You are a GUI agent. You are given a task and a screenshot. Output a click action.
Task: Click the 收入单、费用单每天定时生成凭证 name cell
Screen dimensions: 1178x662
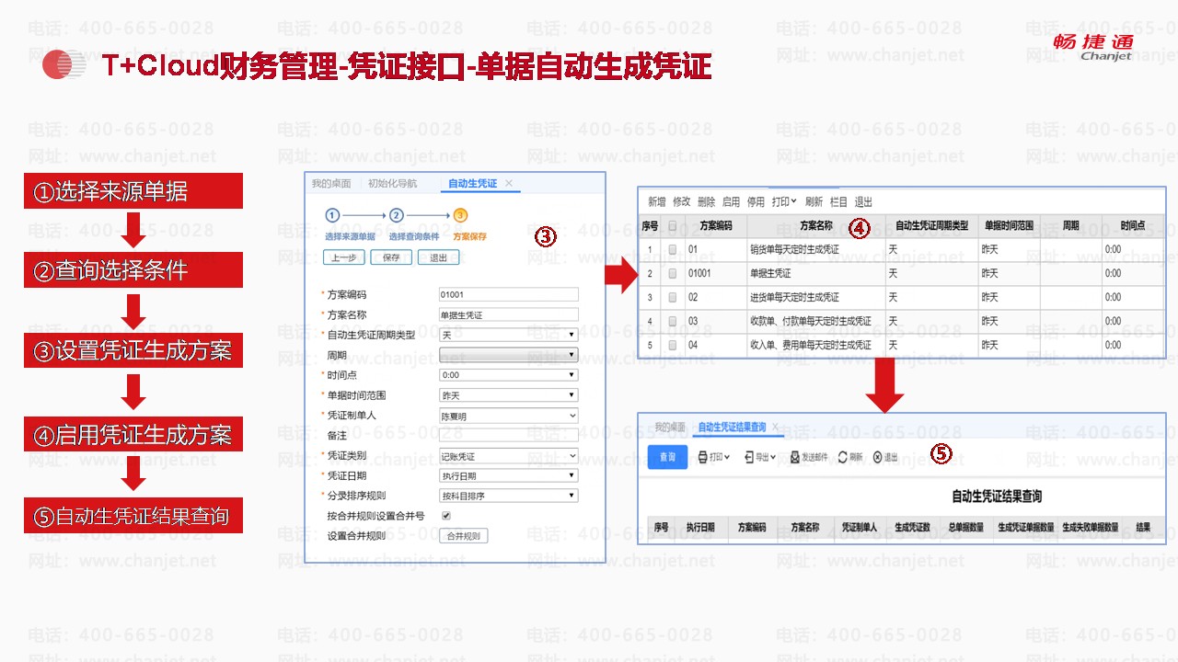pyautogui.click(x=815, y=345)
